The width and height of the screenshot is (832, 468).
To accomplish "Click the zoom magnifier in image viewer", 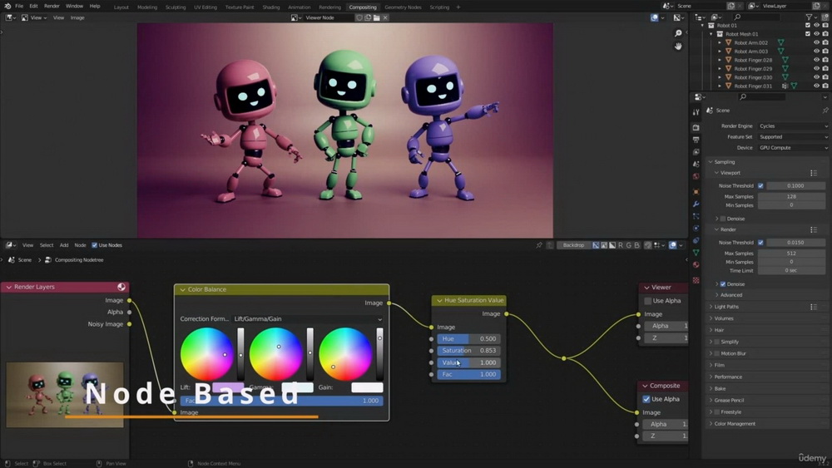I will [677, 33].
